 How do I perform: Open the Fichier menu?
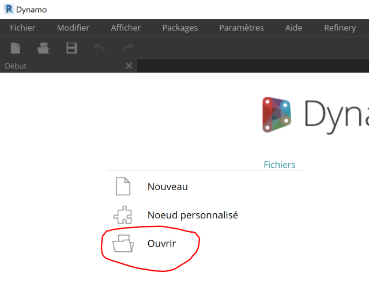tap(22, 28)
